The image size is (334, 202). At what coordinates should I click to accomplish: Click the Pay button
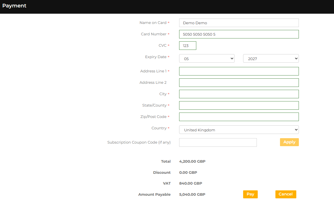(x=250, y=194)
